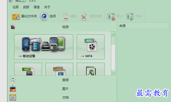Choose the green film reel format icon

click(x=91, y=71)
